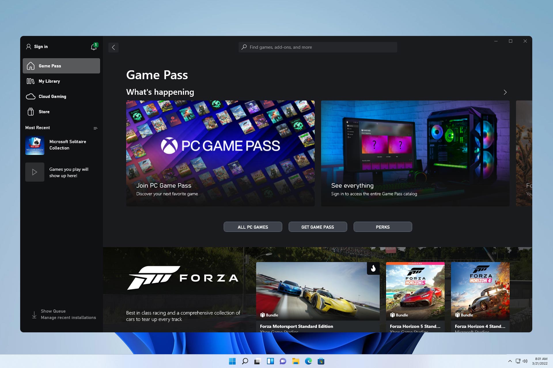Viewport: 553px width, 368px height.
Task: Open the PERKS page
Action: pos(382,227)
